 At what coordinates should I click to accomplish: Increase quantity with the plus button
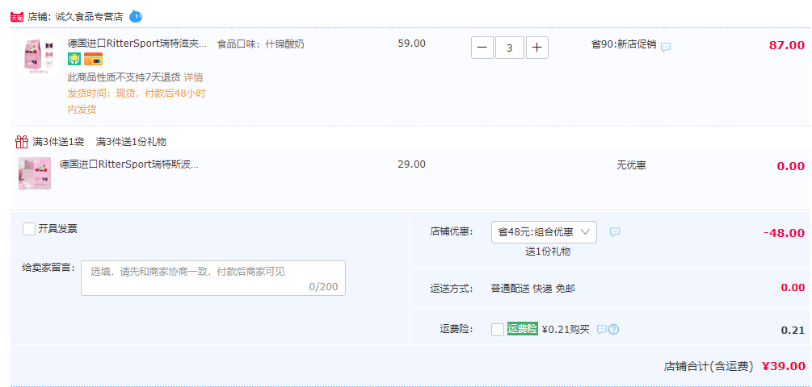[537, 48]
